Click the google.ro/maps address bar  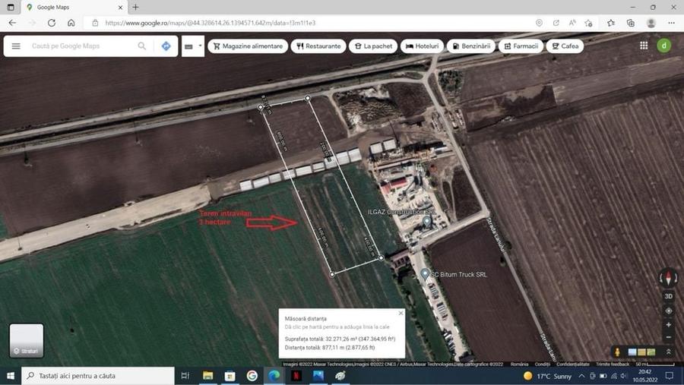click(306, 23)
